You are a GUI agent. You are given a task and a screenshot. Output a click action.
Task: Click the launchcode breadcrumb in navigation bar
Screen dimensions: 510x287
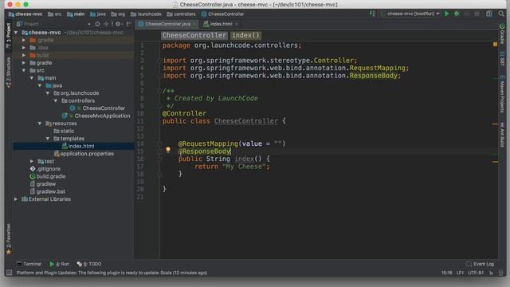[x=146, y=14]
